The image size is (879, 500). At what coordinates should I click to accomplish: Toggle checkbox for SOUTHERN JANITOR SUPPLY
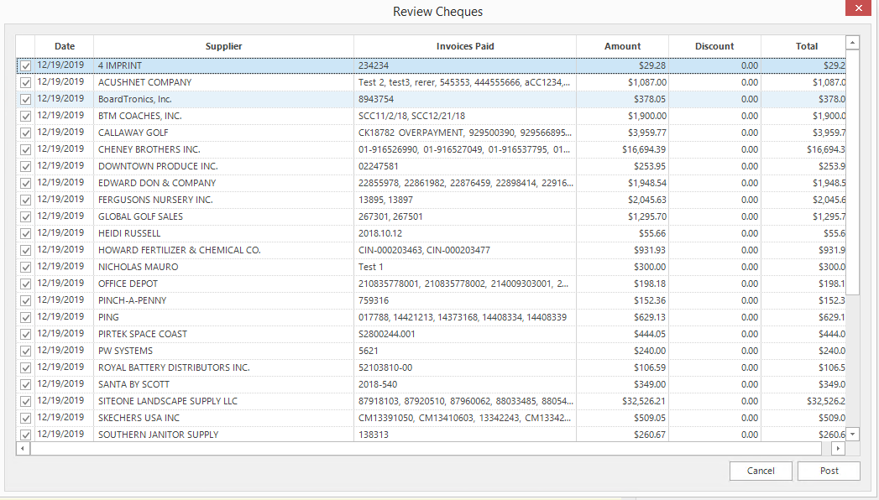(x=25, y=435)
